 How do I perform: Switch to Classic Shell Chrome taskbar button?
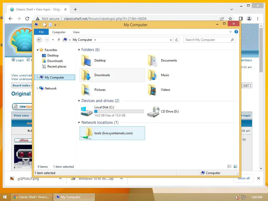coord(32,197)
